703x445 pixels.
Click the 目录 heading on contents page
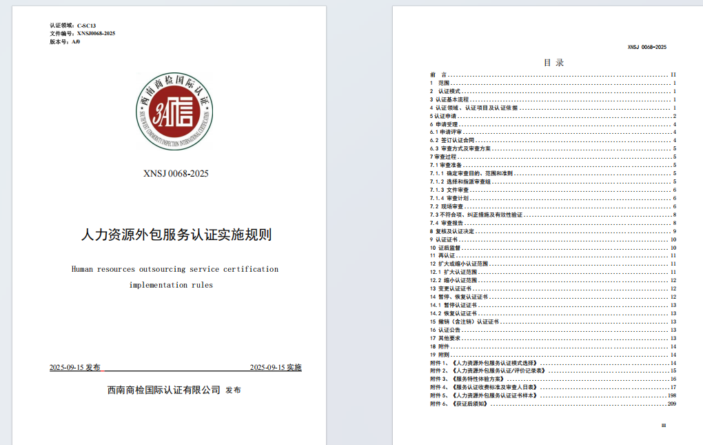[x=553, y=62]
